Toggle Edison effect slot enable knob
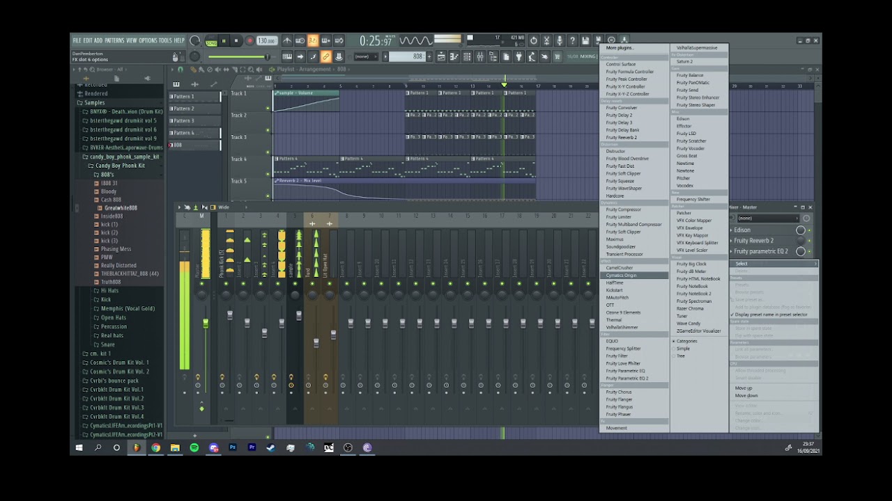The image size is (892, 501). pos(801,230)
